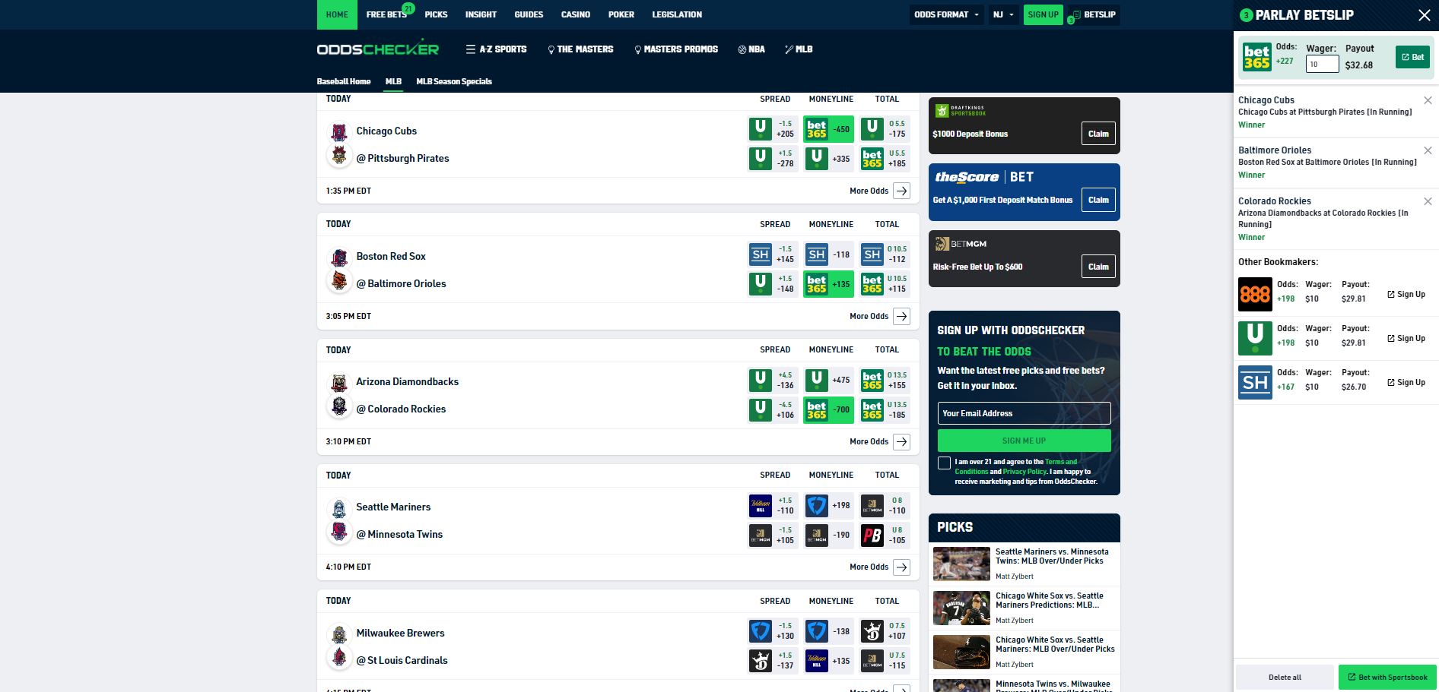Viewport: 1439px width, 692px height.
Task: Click Arizona Diamondbacks team logo
Action: 339,383
